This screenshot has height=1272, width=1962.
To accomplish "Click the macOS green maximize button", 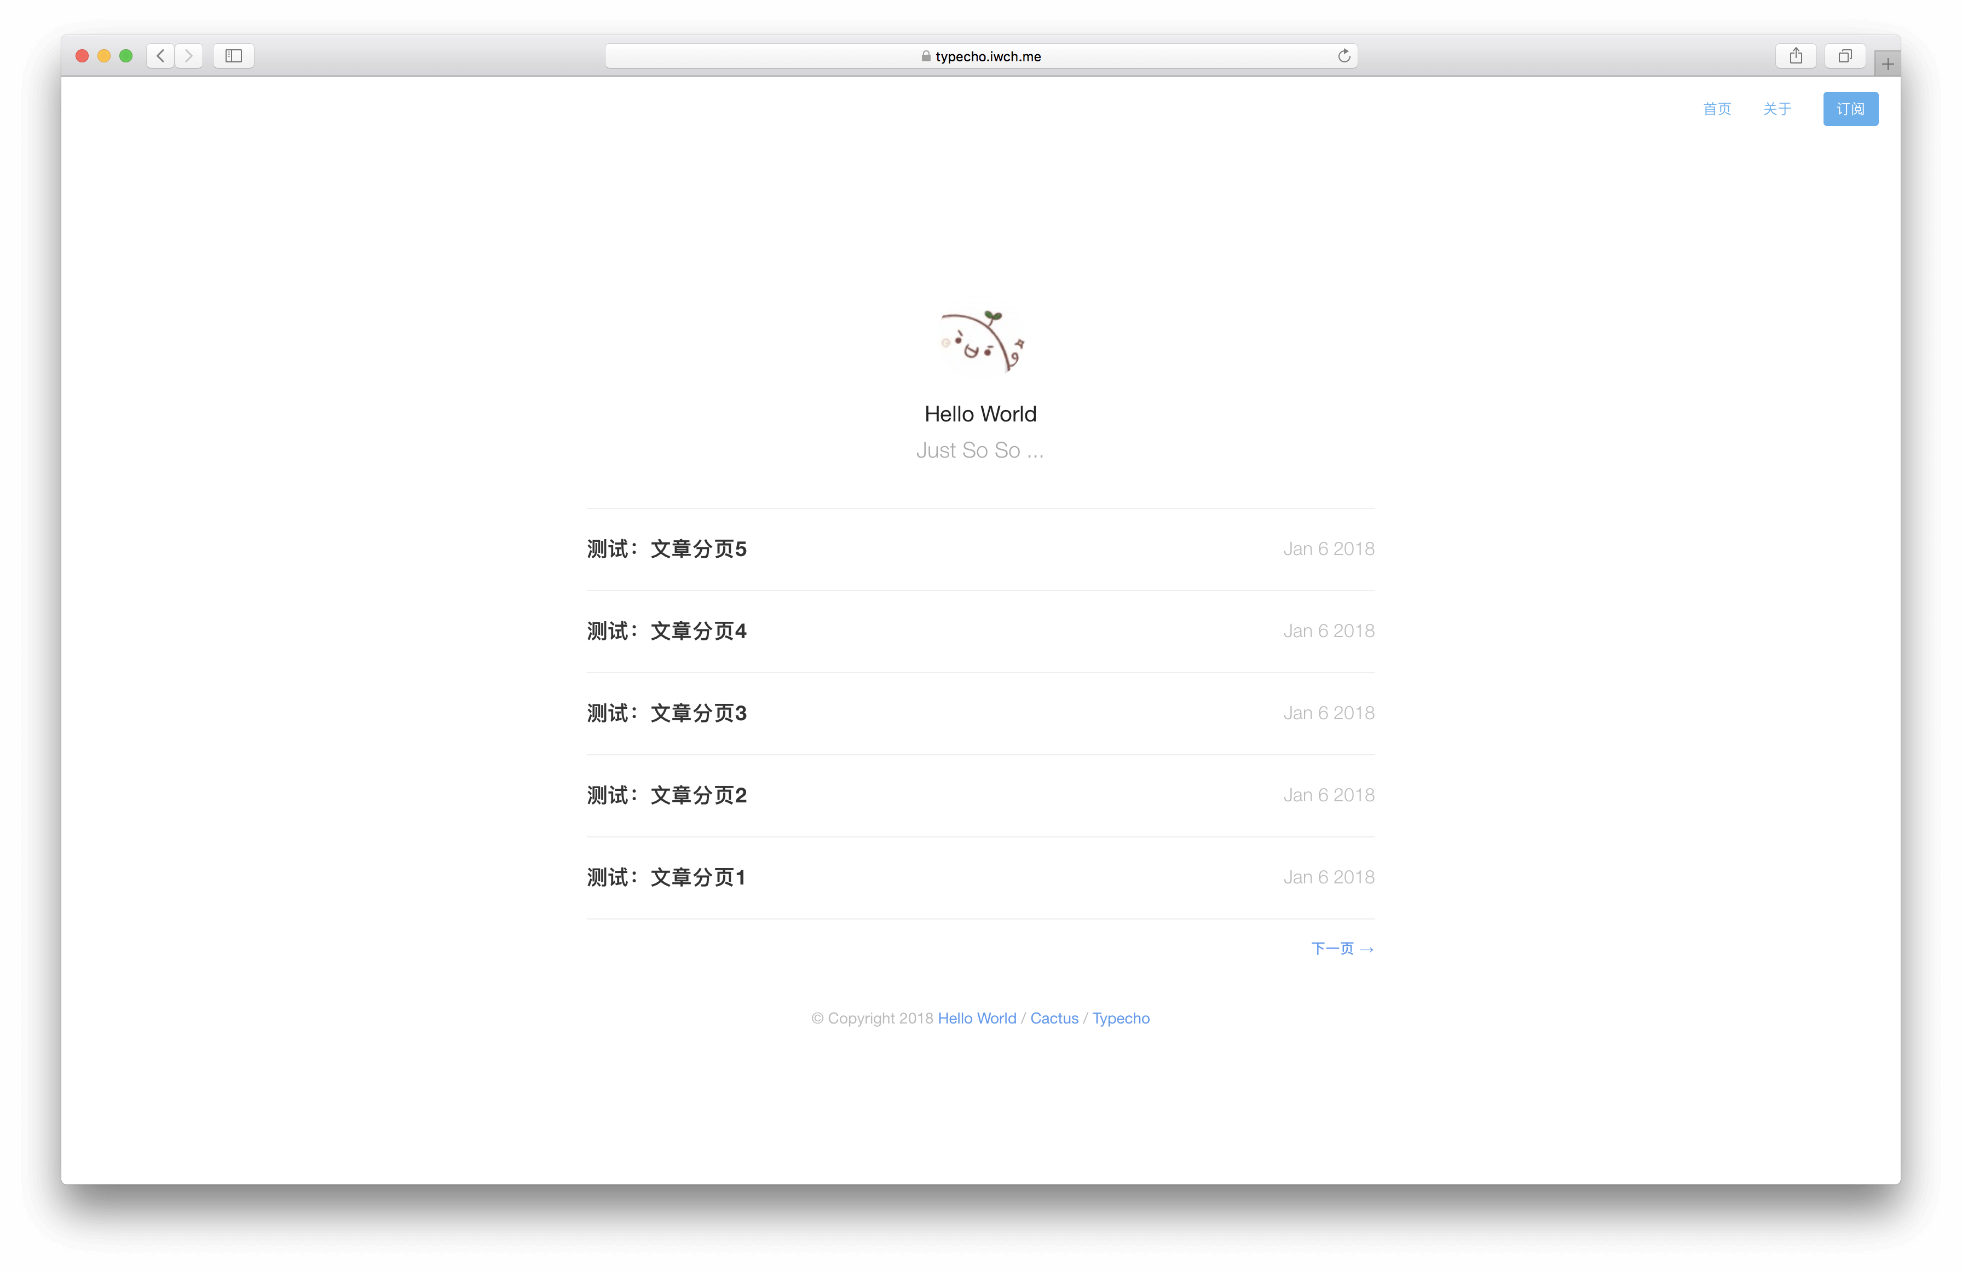I will [x=127, y=57].
